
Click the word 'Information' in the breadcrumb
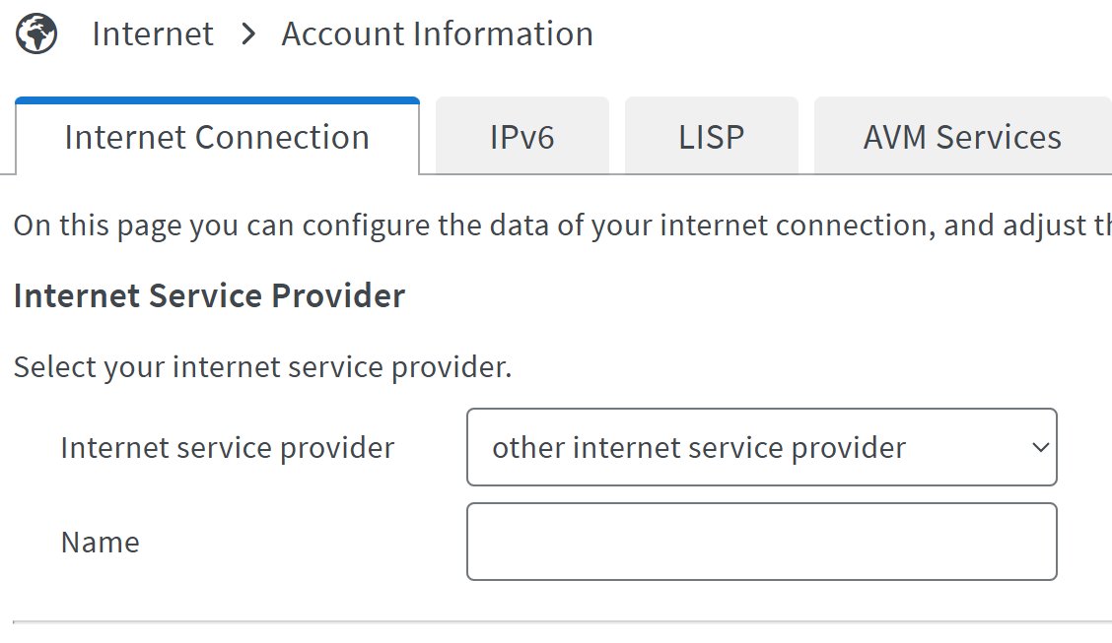pyautogui.click(x=503, y=33)
